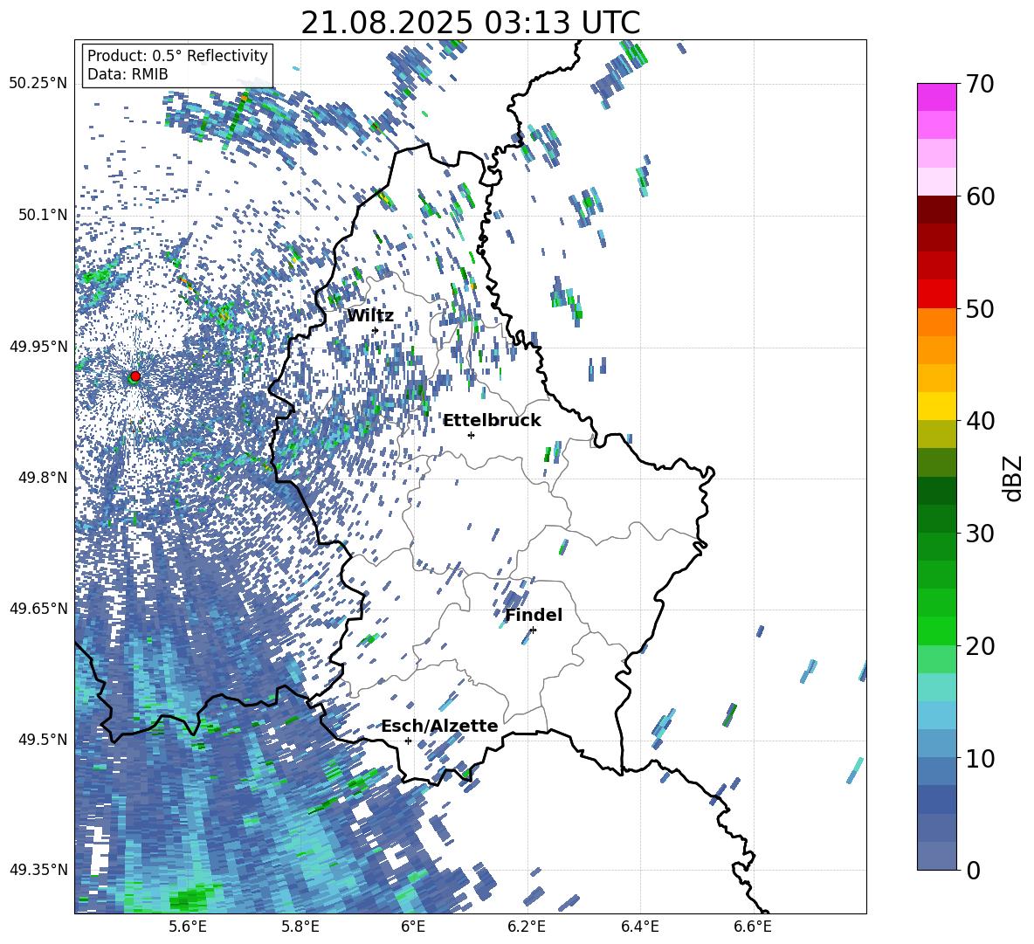Click the 6°E longitude label
The width and height of the screenshot is (1034, 944).
click(413, 927)
